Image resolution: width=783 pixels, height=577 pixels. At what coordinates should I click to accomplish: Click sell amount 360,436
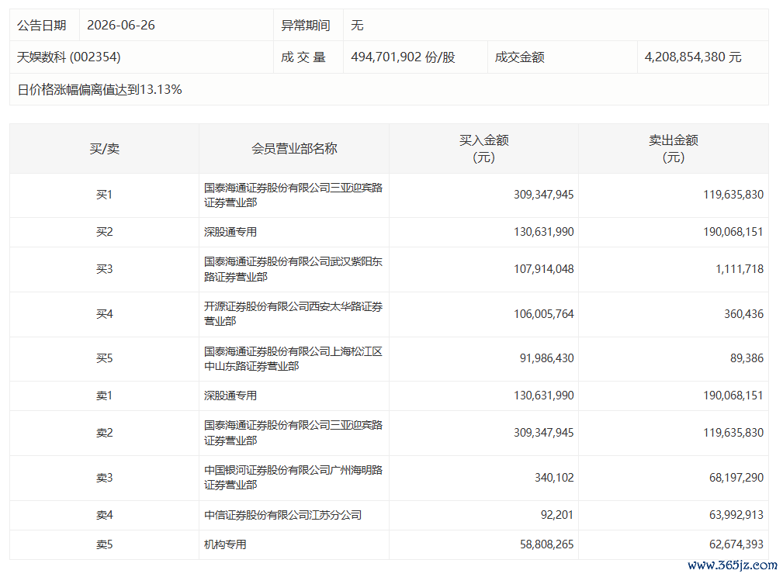(x=744, y=314)
